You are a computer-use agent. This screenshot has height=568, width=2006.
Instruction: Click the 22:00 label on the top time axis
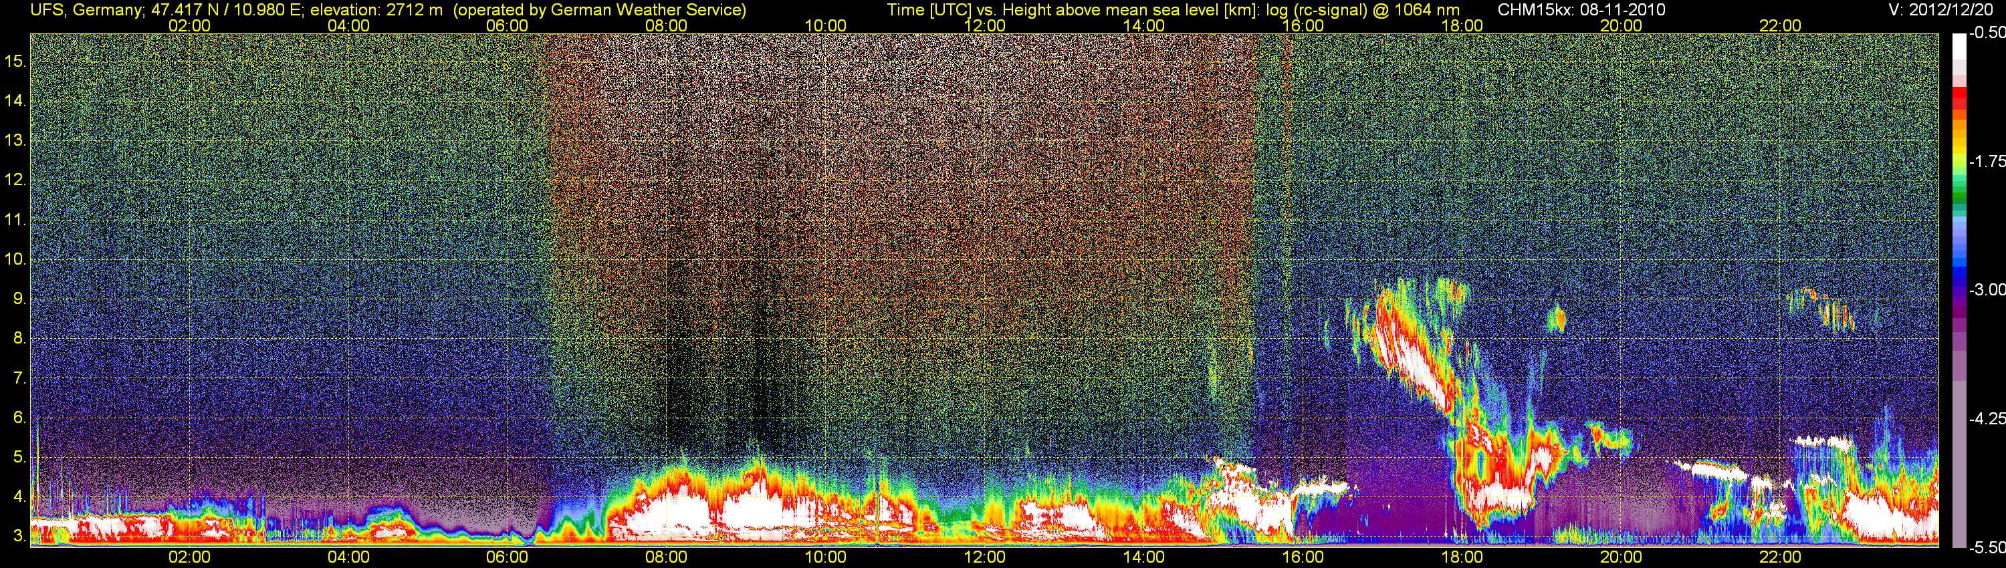tap(1780, 25)
